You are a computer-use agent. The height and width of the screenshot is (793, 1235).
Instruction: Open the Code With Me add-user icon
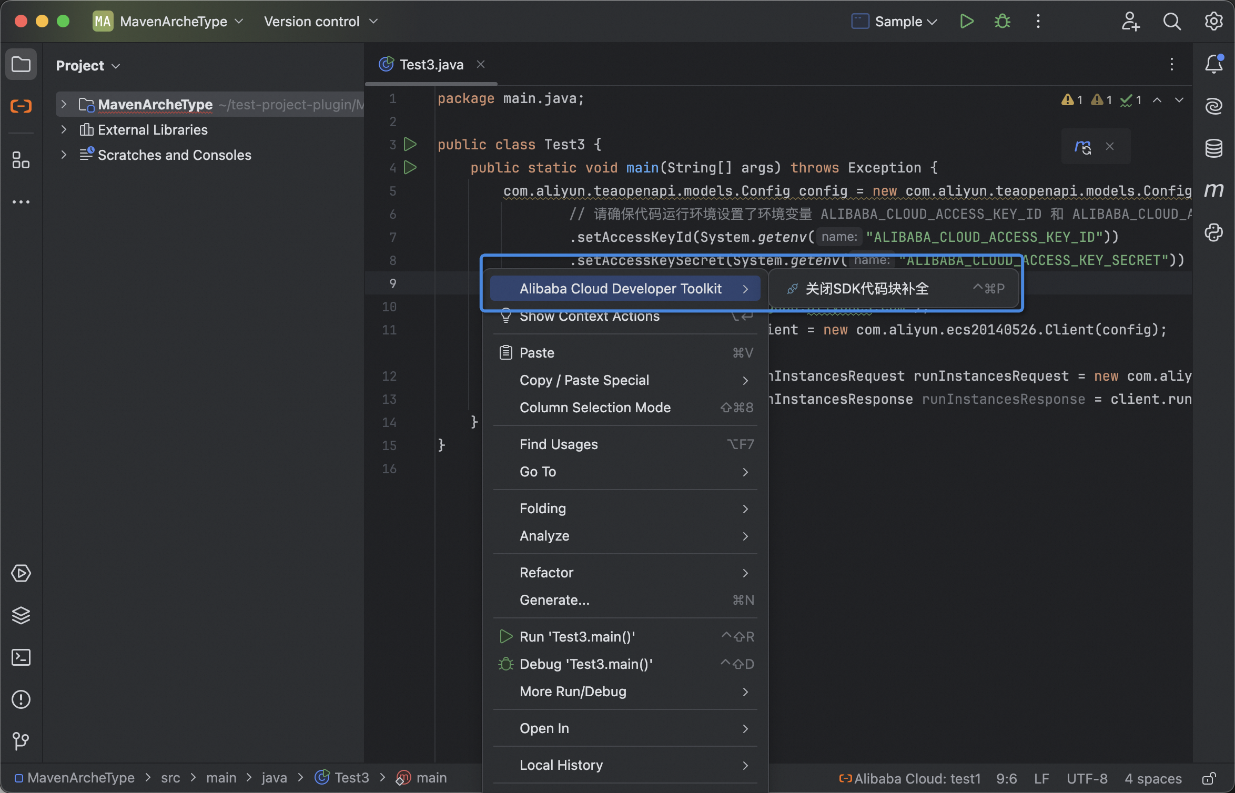click(x=1130, y=22)
